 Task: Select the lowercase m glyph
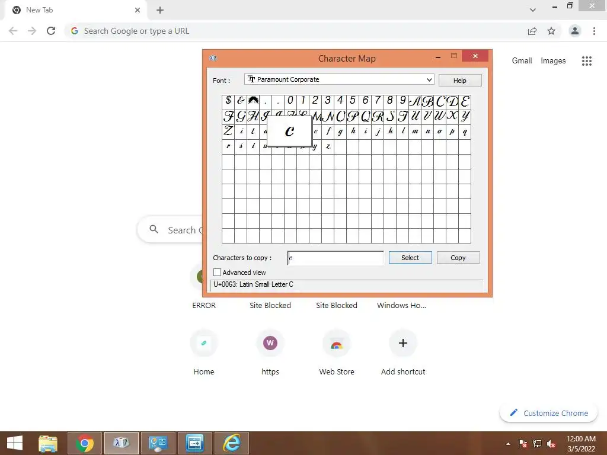point(415,132)
